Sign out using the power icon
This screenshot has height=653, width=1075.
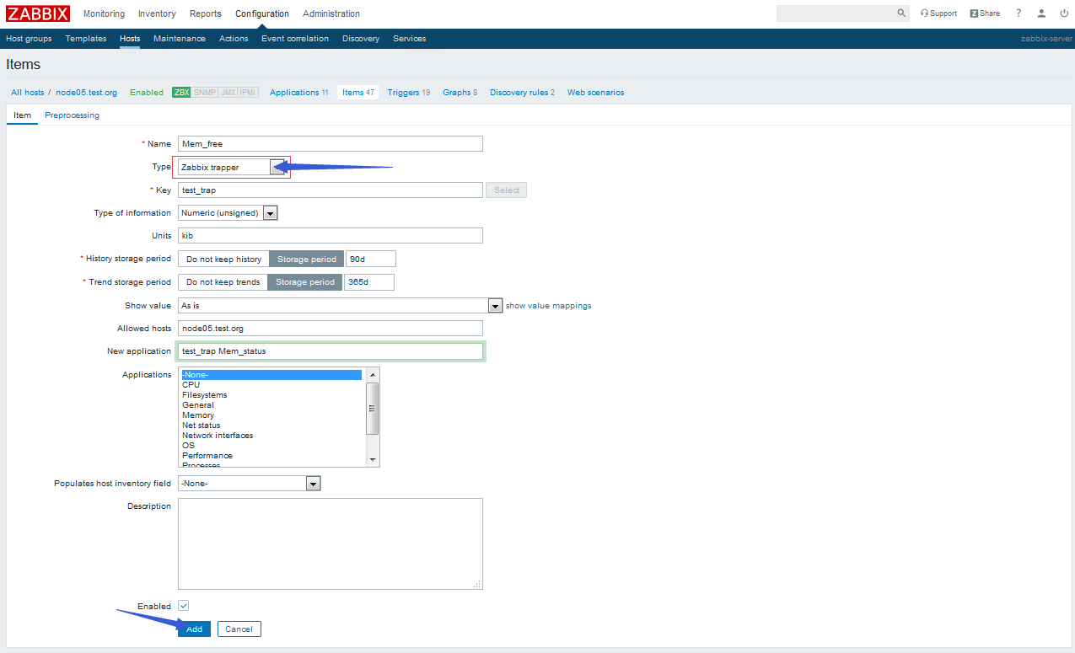1062,13
